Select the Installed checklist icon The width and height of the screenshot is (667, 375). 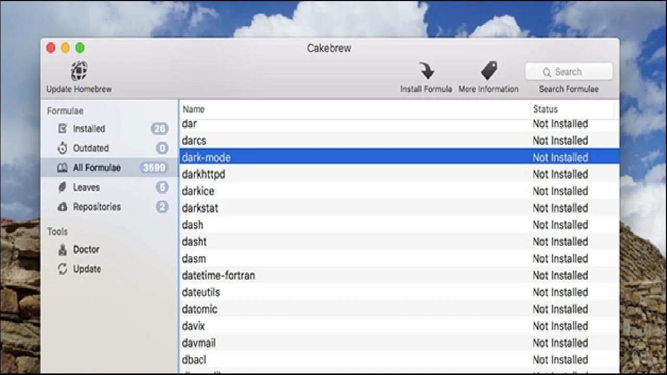[x=63, y=129]
